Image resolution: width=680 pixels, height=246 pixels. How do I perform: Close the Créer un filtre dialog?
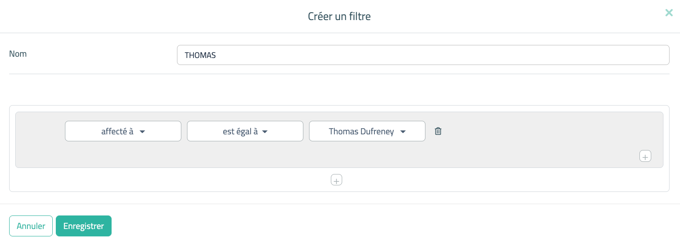coord(669,13)
